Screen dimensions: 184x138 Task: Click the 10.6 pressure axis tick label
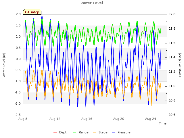tap(172, 115)
